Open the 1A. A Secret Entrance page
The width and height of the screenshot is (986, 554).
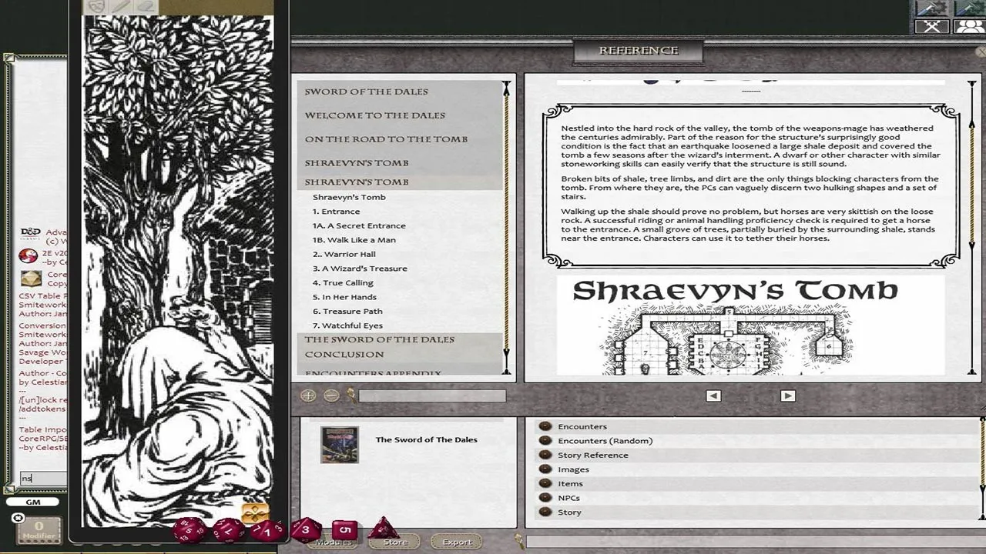(x=359, y=225)
